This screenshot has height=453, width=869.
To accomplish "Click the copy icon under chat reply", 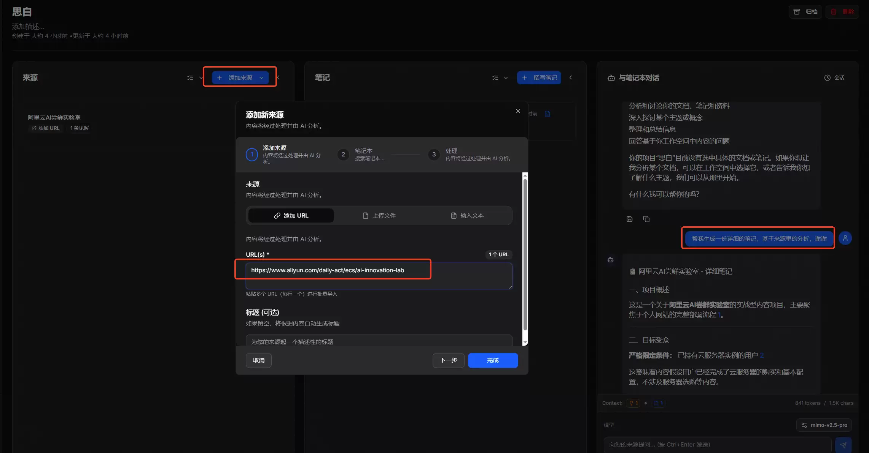I will point(646,219).
